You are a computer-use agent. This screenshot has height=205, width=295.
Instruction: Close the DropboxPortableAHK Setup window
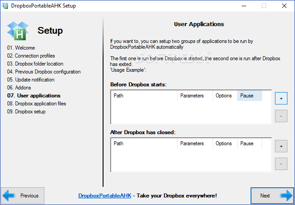pyautogui.click(x=284, y=6)
